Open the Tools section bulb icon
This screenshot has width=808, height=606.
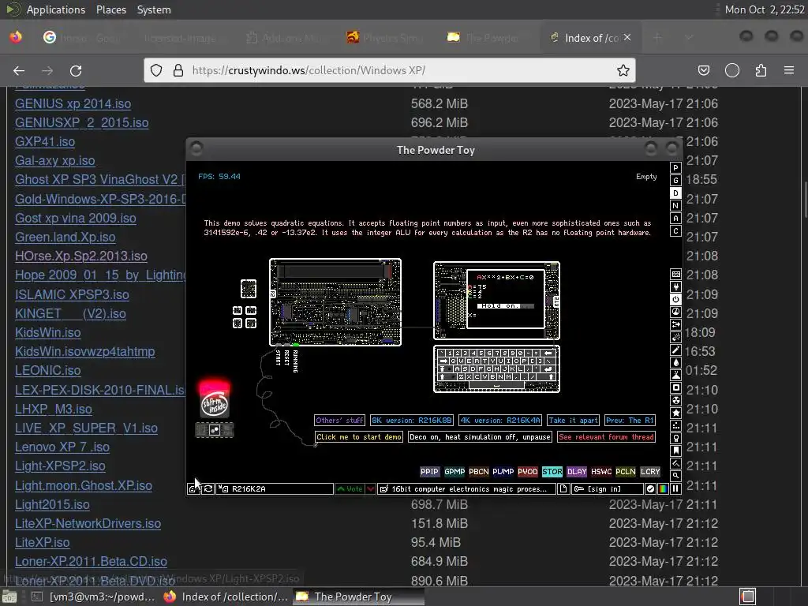[x=675, y=438]
